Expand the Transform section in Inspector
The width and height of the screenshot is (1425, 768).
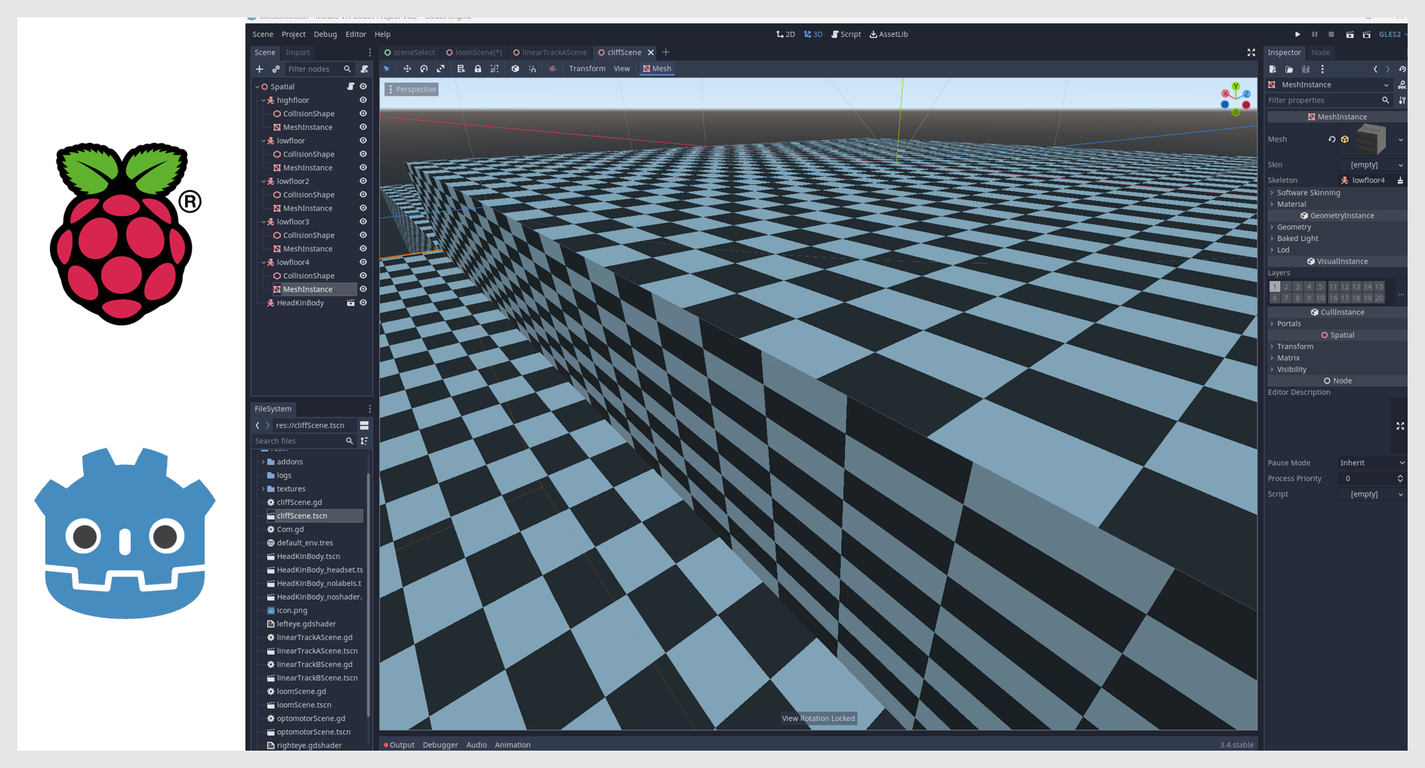tap(1294, 347)
